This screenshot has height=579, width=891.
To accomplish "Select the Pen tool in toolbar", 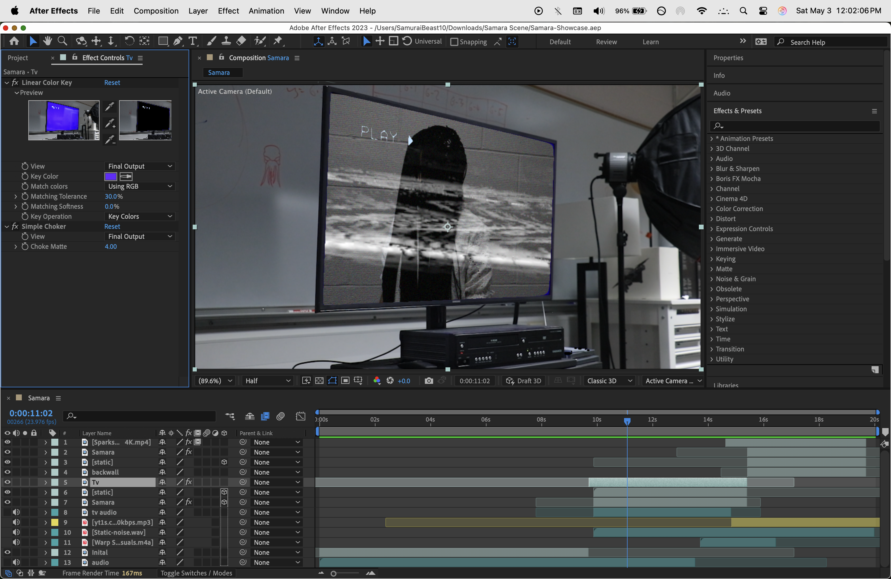I will 178,41.
